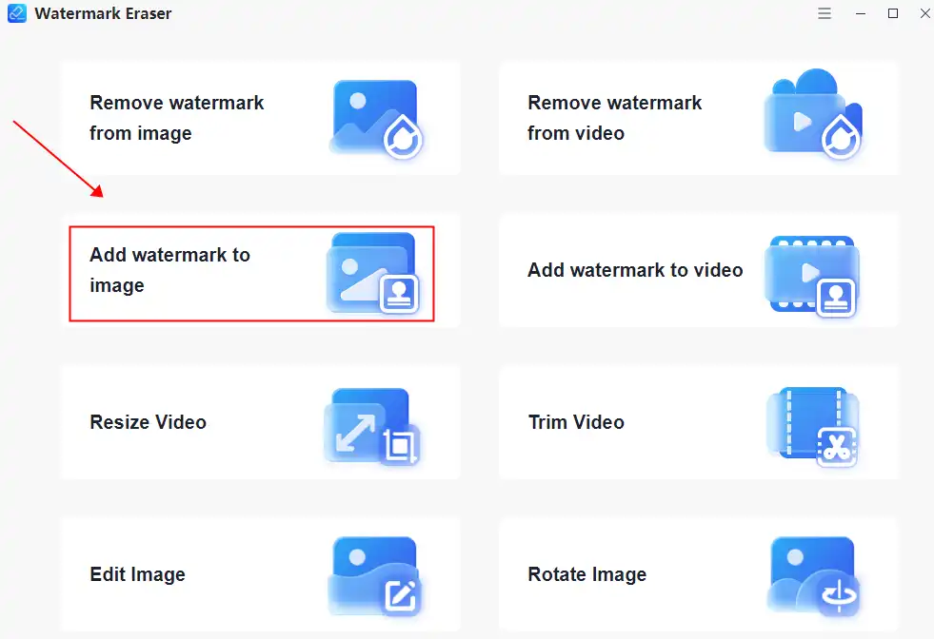
Task: Click the Remove watermark from video icon
Action: click(x=813, y=114)
